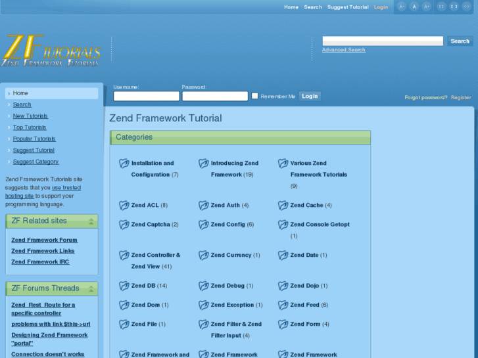Collapse the ZF Related sites panel
Viewport: 478px width, 358px height.
(x=91, y=221)
